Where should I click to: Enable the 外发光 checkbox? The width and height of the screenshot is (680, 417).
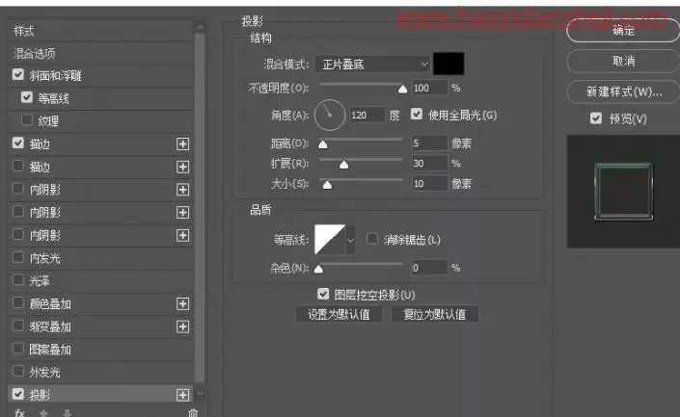18,371
